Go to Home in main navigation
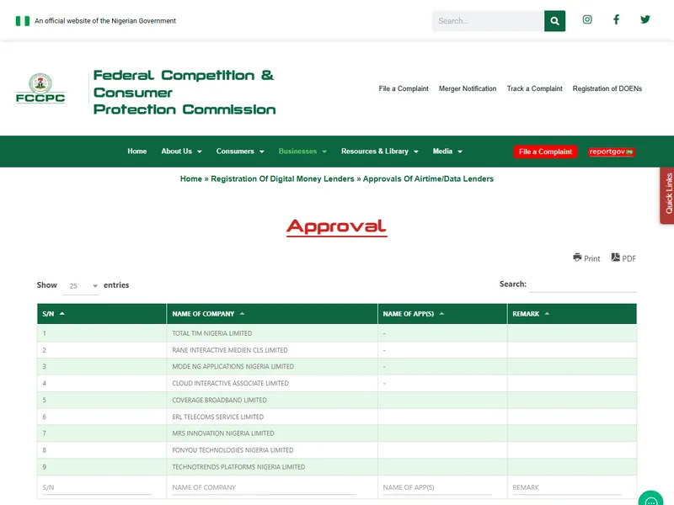The width and height of the screenshot is (674, 505). [x=137, y=151]
